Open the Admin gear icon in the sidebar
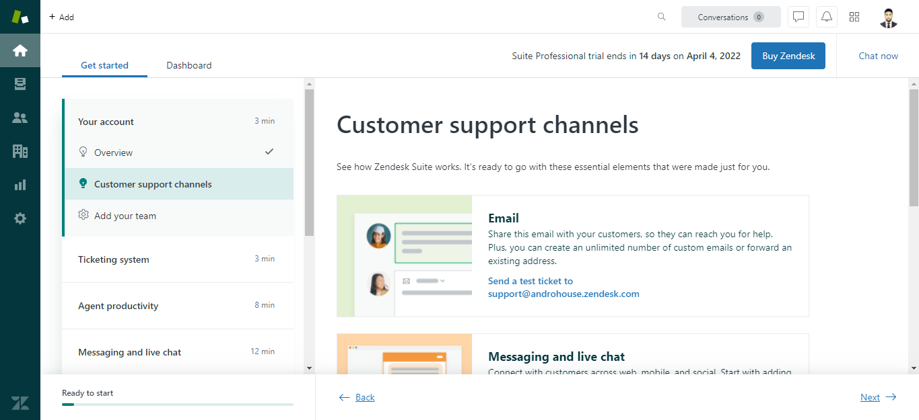919x420 pixels. pos(20,218)
